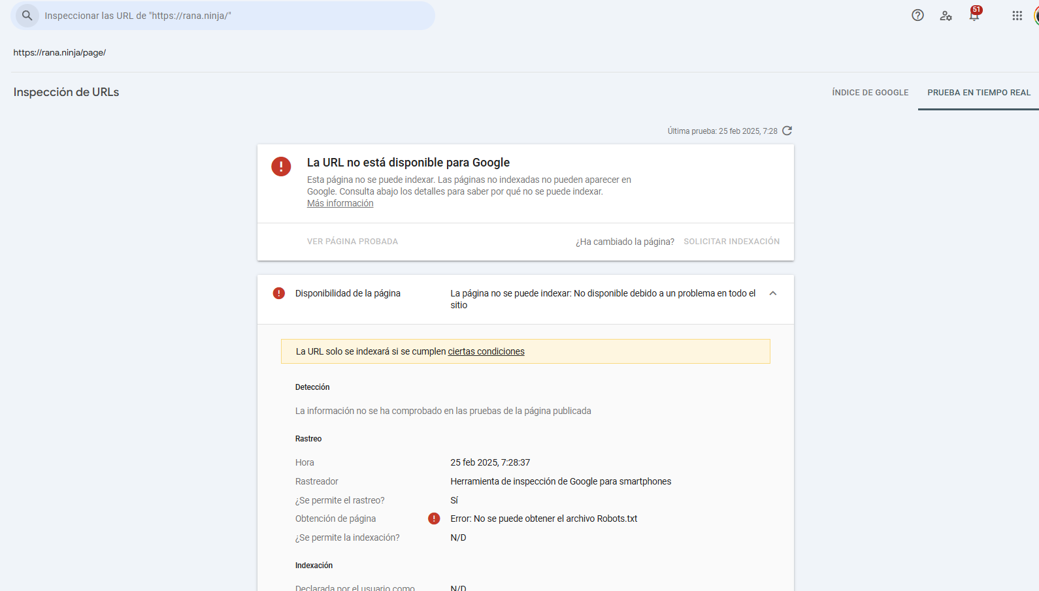Click the error icon next to Disponibilidad de la página
The width and height of the screenshot is (1039, 591).
tap(279, 293)
